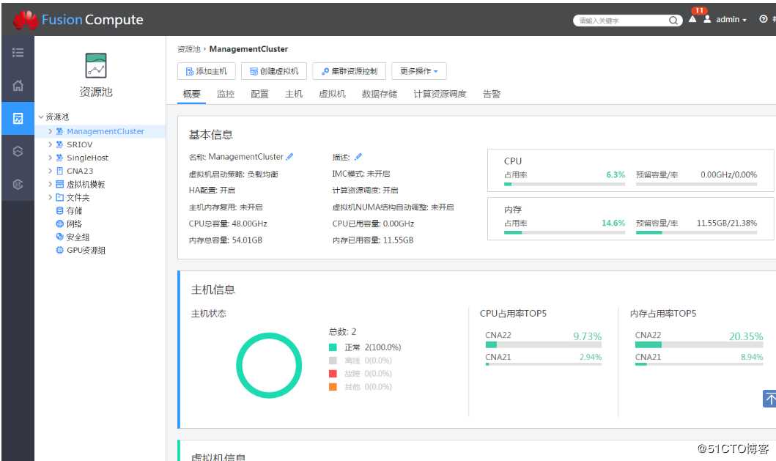The image size is (776, 461).
Task: Click the back-to-top arrow button
Action: point(769,398)
